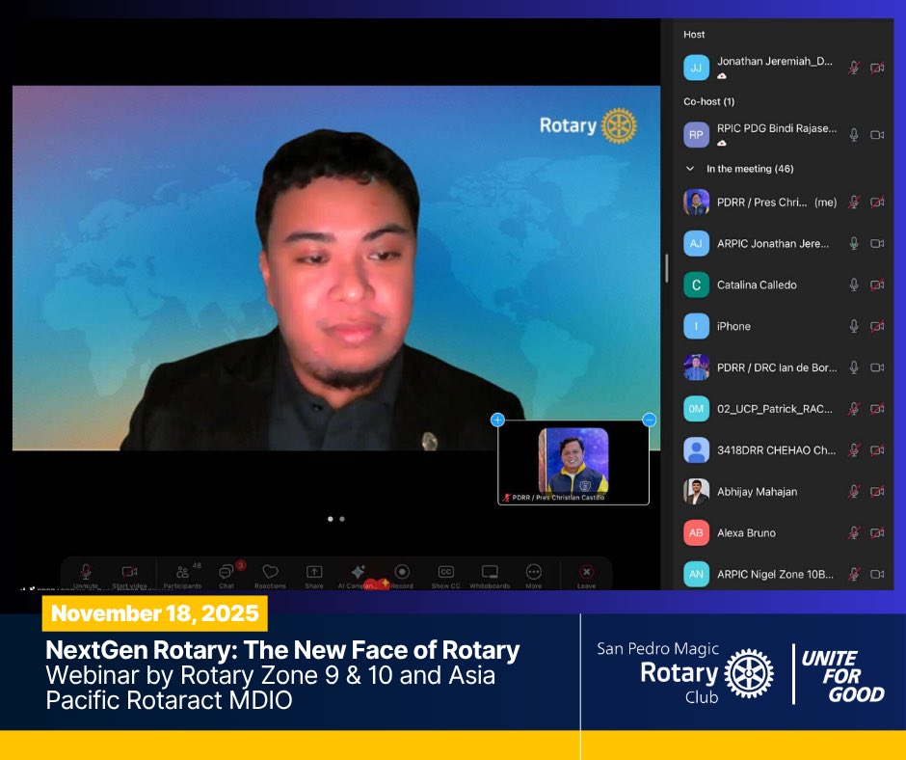Toggle video for host Jonathan Jeremiah_D...
This screenshot has width=906, height=760.
[877, 68]
